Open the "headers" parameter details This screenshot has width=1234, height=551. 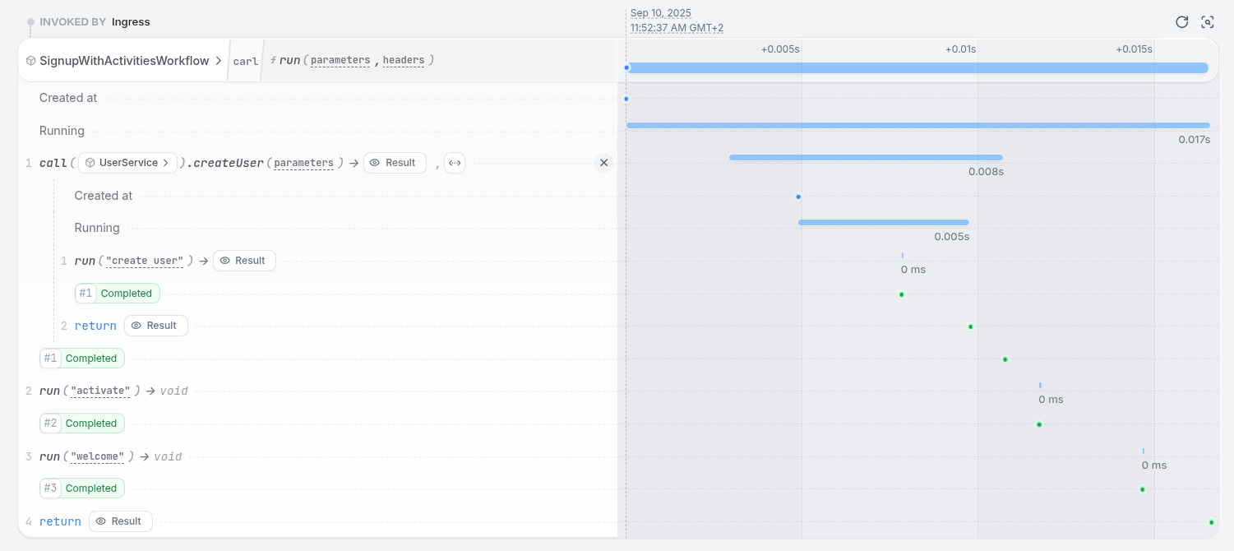403,60
